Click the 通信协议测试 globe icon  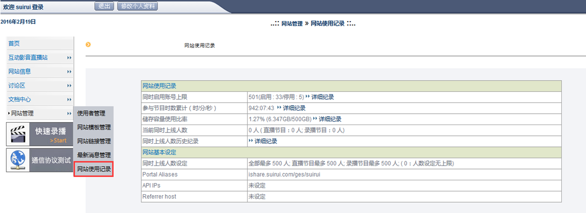click(x=18, y=160)
